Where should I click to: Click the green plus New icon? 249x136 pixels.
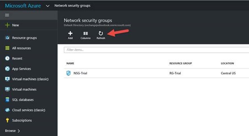click(7, 25)
